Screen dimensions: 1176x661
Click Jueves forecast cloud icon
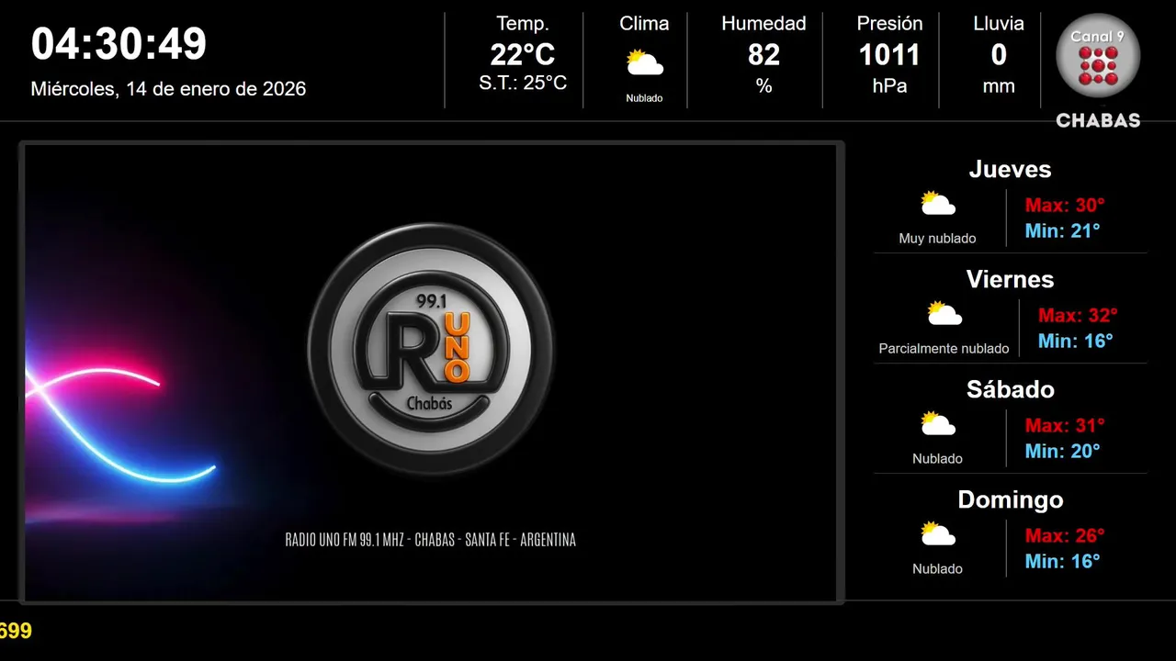938,203
